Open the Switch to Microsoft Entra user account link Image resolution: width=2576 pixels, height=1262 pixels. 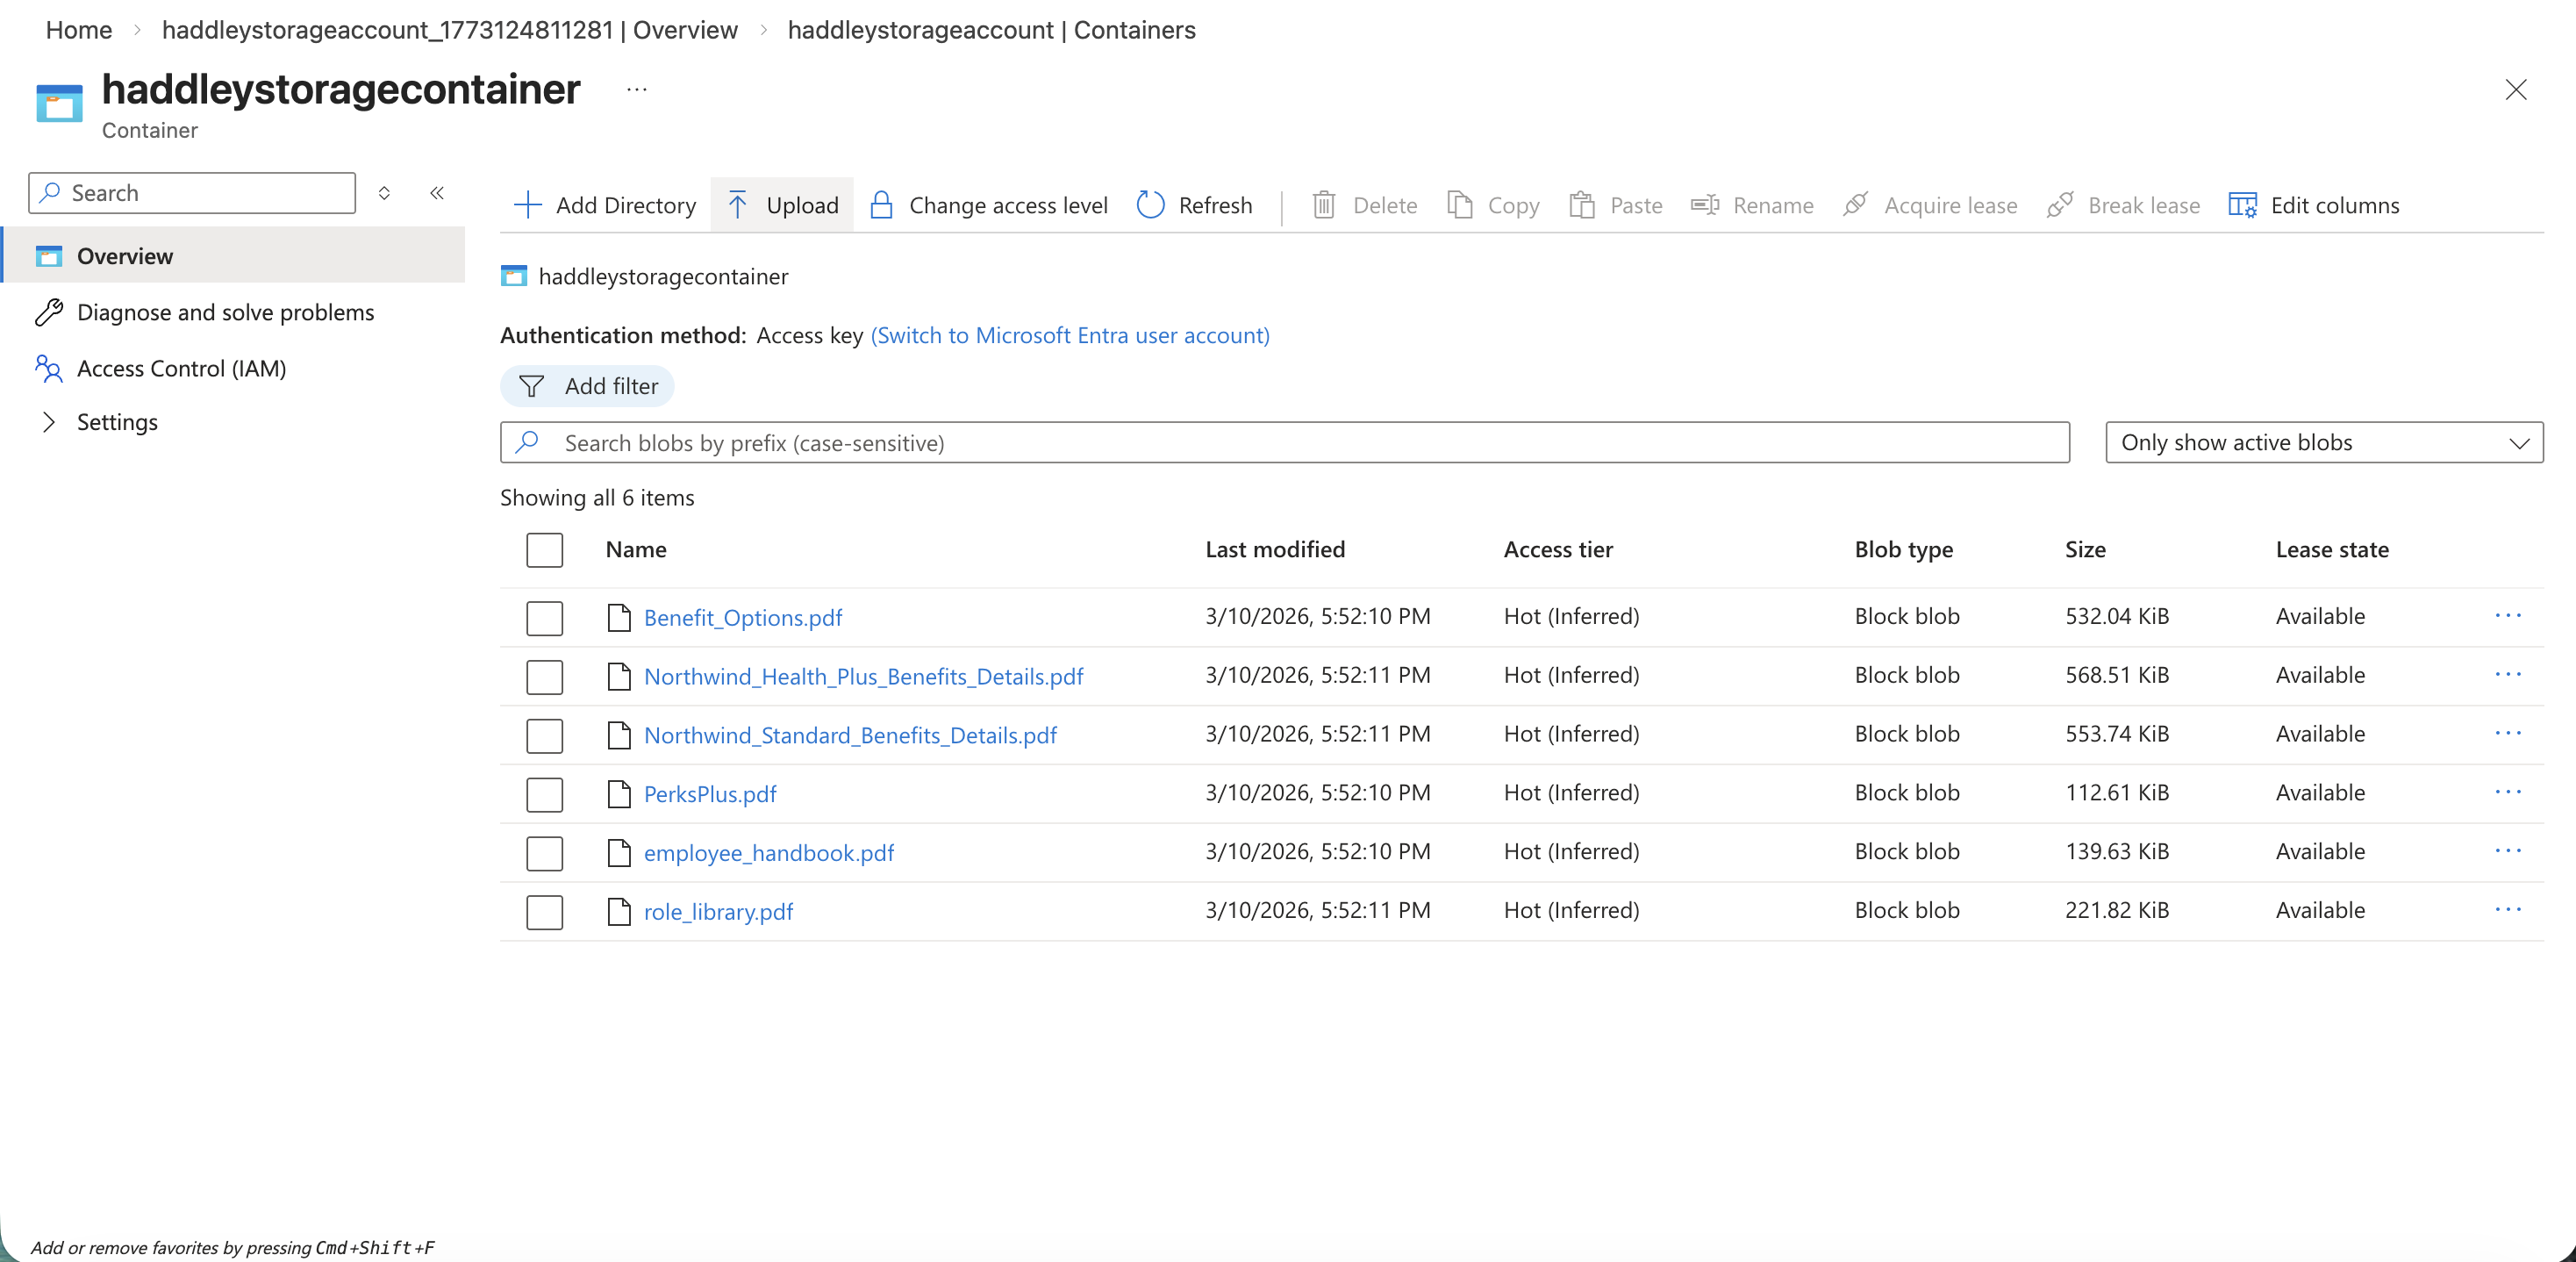pos(1069,335)
